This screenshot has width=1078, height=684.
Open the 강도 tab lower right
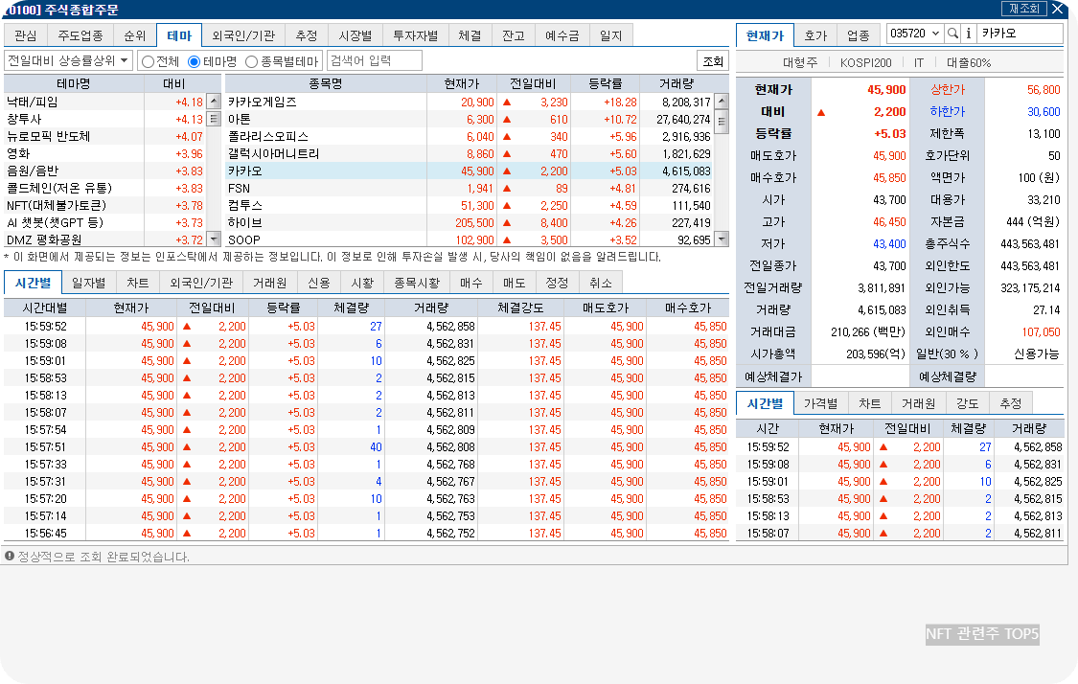pos(967,403)
